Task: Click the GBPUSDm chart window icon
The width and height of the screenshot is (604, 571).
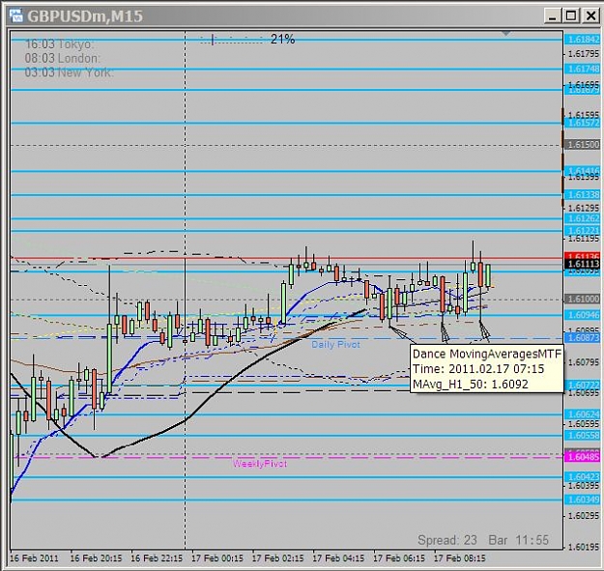Action: click(16, 15)
